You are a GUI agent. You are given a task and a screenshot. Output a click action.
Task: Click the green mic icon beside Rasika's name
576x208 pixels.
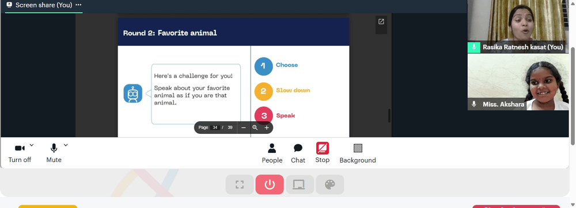tap(474, 47)
